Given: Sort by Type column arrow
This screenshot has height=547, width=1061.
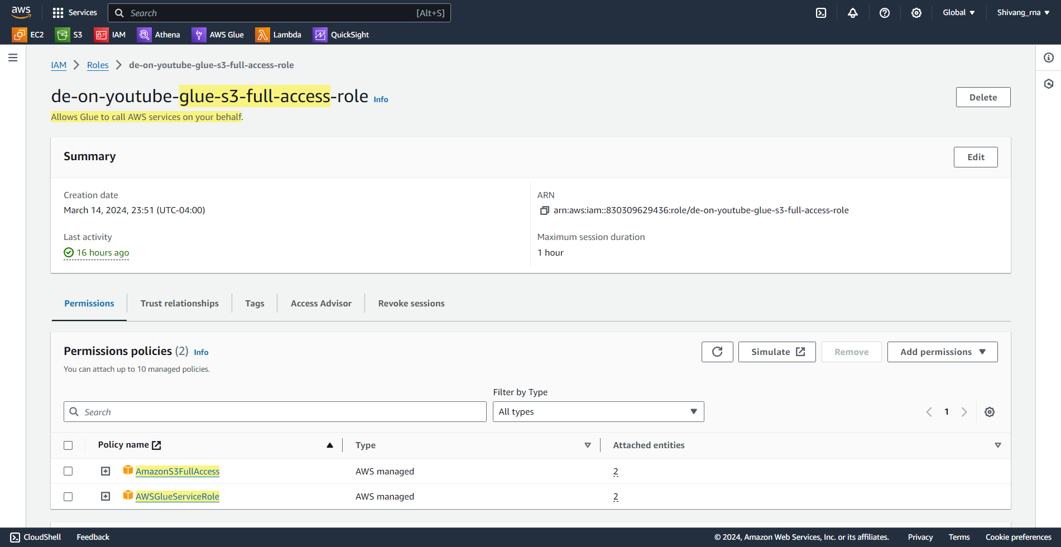Looking at the screenshot, I should 588,445.
